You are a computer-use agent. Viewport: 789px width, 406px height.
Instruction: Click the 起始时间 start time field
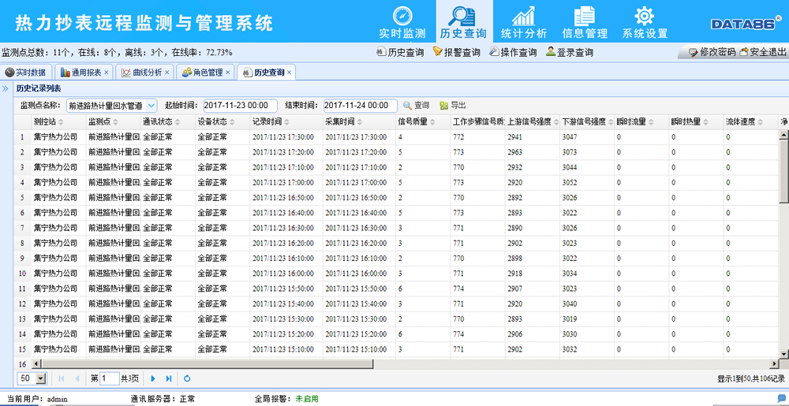pyautogui.click(x=240, y=105)
